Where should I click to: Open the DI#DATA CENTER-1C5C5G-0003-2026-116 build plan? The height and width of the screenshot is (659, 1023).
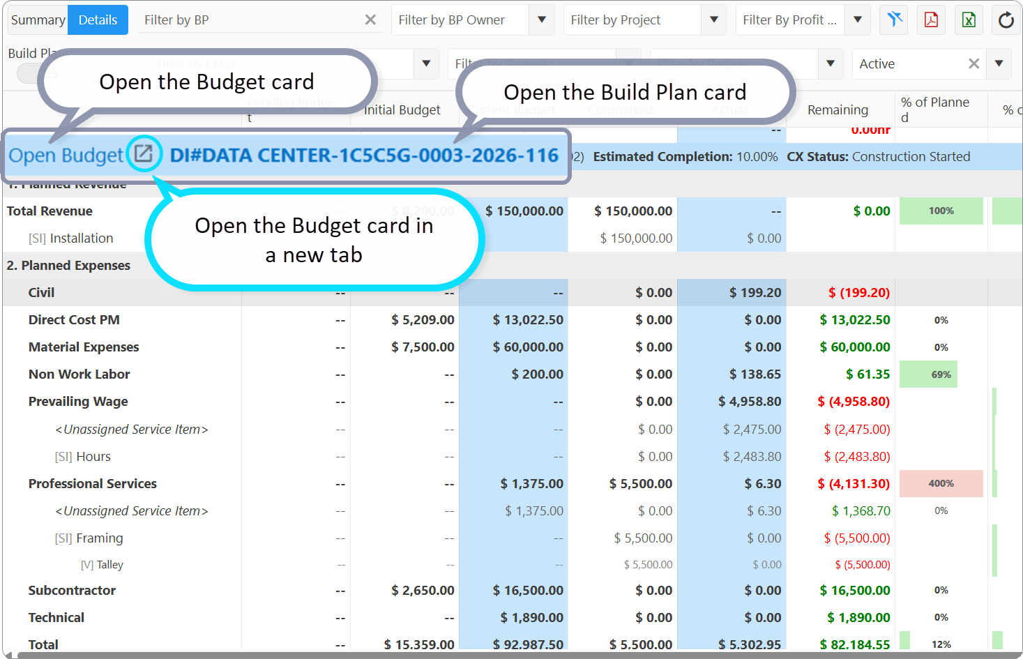[x=364, y=155]
